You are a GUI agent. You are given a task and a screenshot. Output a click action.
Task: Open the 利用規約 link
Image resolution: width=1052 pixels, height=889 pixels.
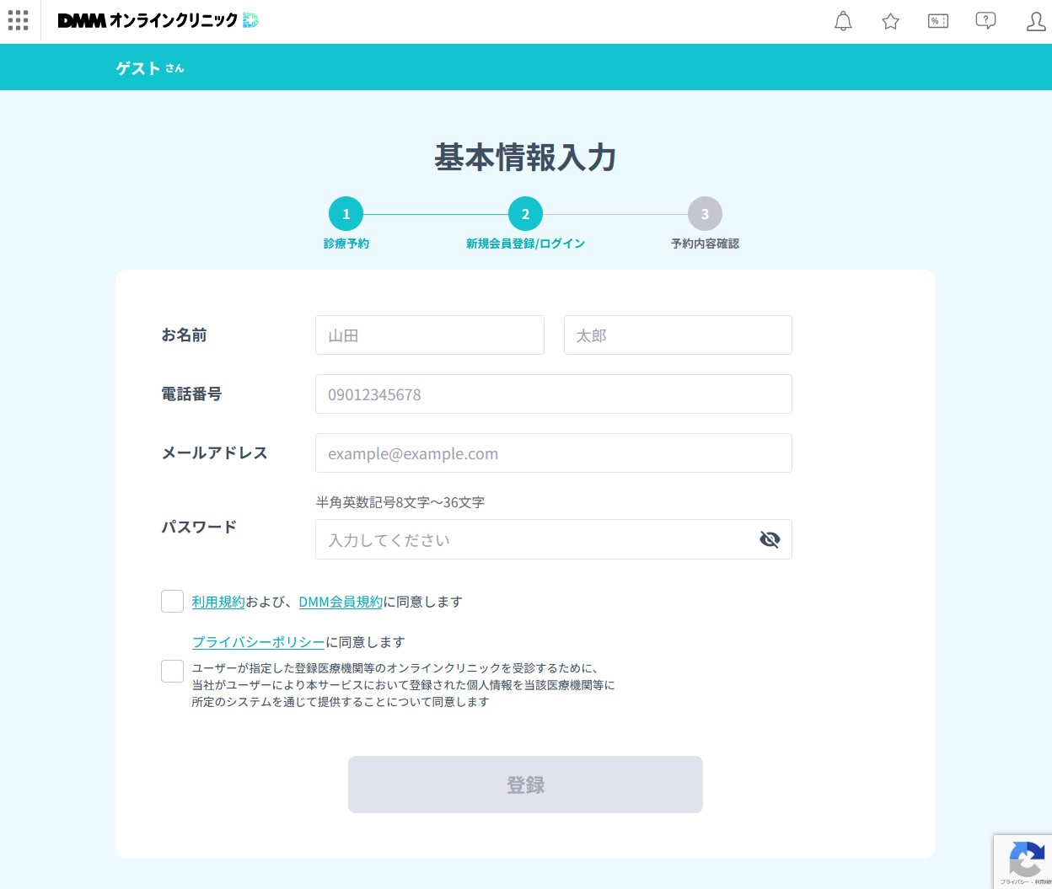218,602
